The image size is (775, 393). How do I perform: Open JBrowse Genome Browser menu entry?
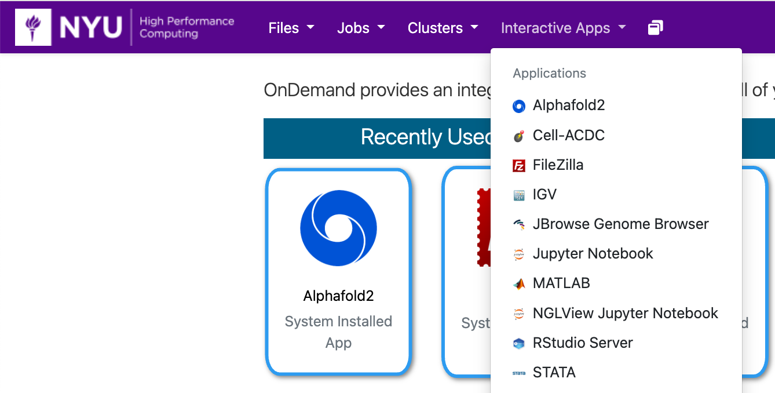coord(616,224)
